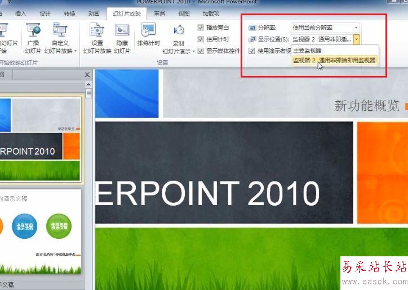408x290 pixels.
Task: Click the Show On (显示位置) icon
Action: [x=252, y=39]
